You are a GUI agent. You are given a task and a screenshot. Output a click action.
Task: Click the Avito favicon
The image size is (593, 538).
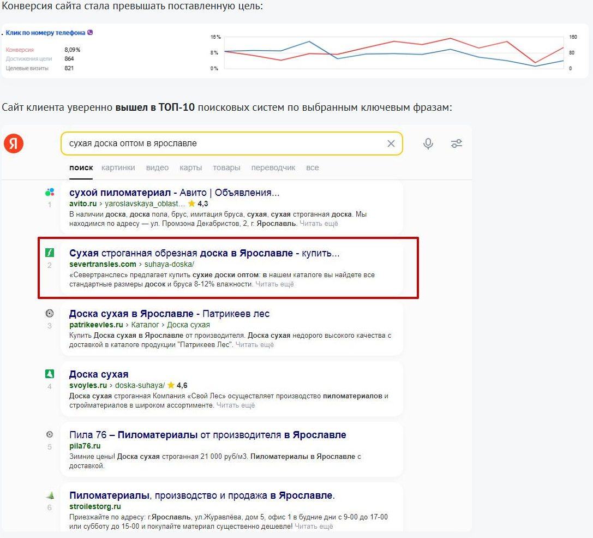coord(50,192)
